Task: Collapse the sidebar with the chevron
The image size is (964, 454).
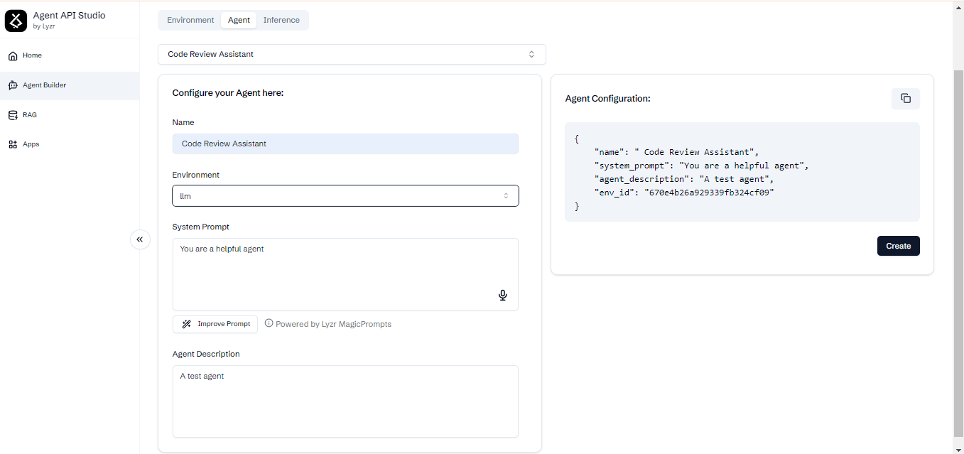Action: point(140,239)
